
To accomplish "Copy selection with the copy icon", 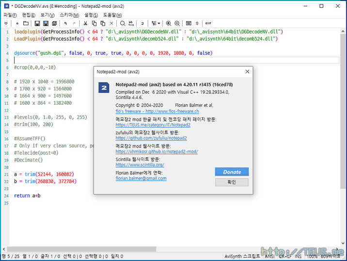I will point(94,23).
